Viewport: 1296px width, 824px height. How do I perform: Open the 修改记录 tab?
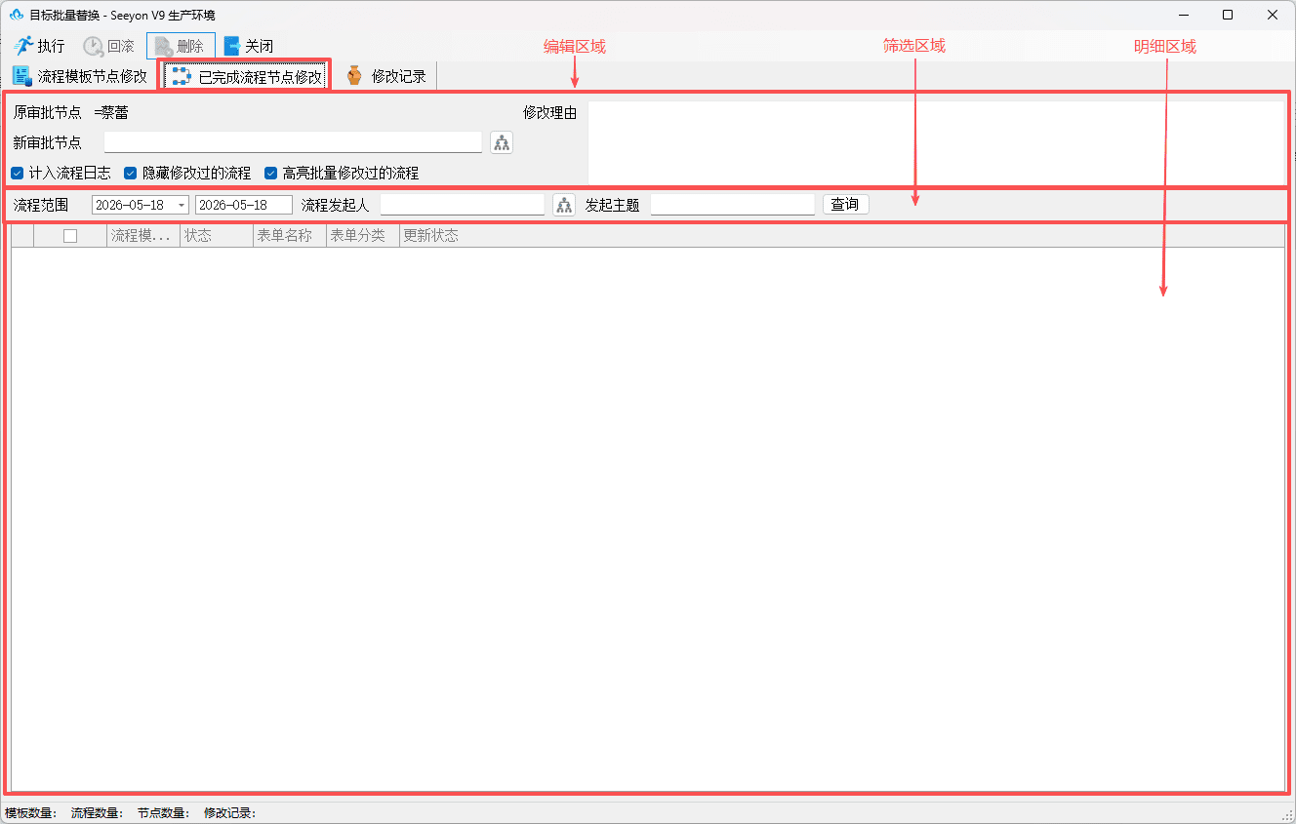pos(386,76)
